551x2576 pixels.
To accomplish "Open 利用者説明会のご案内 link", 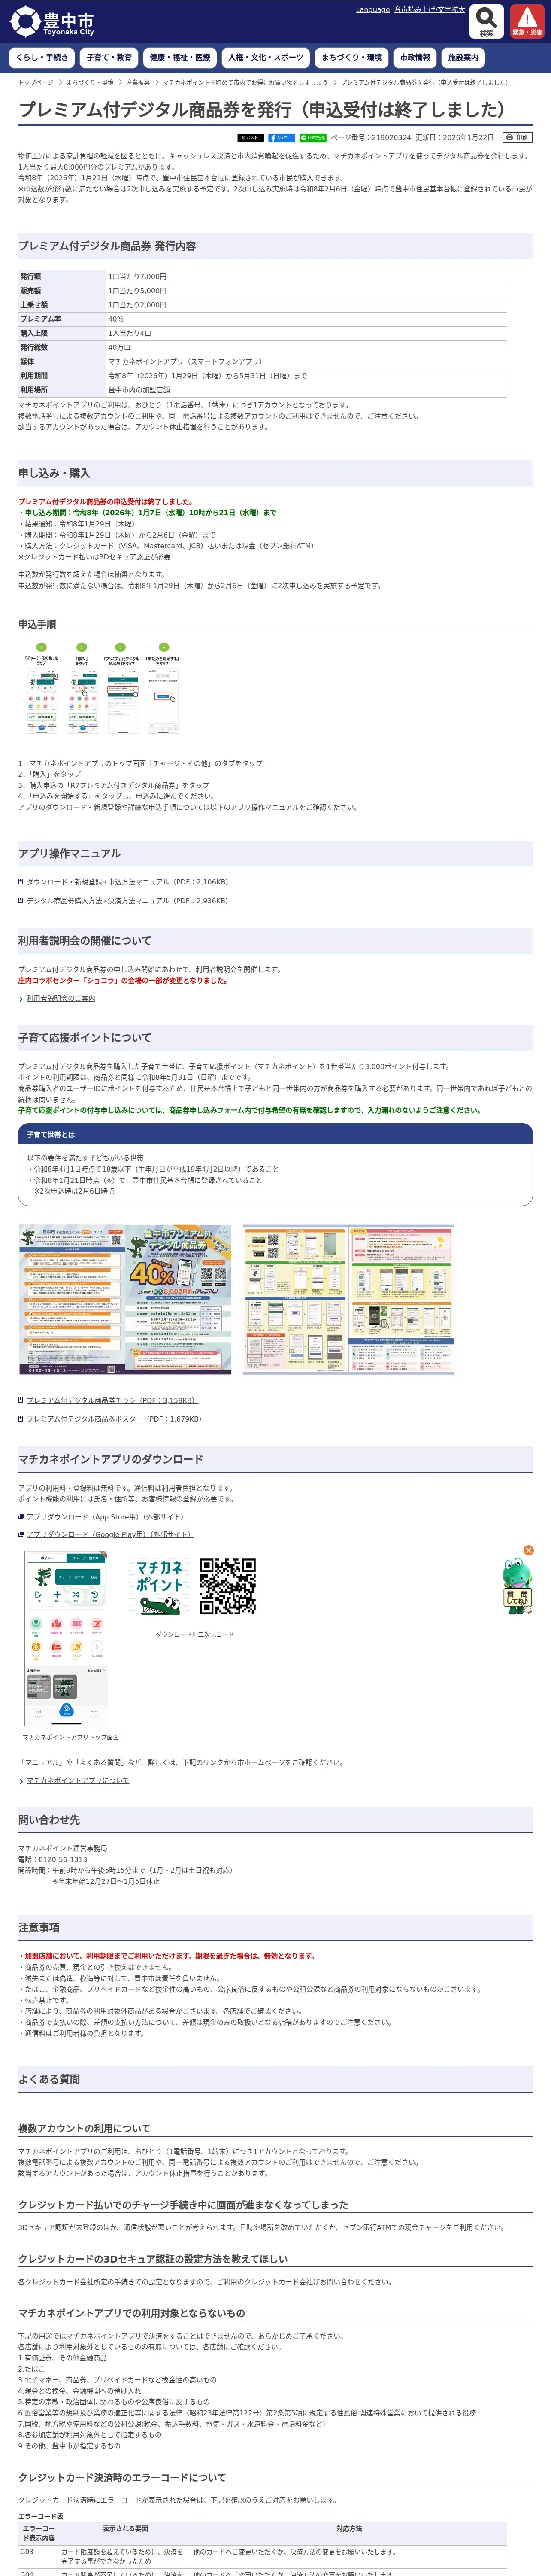I will tap(61, 998).
